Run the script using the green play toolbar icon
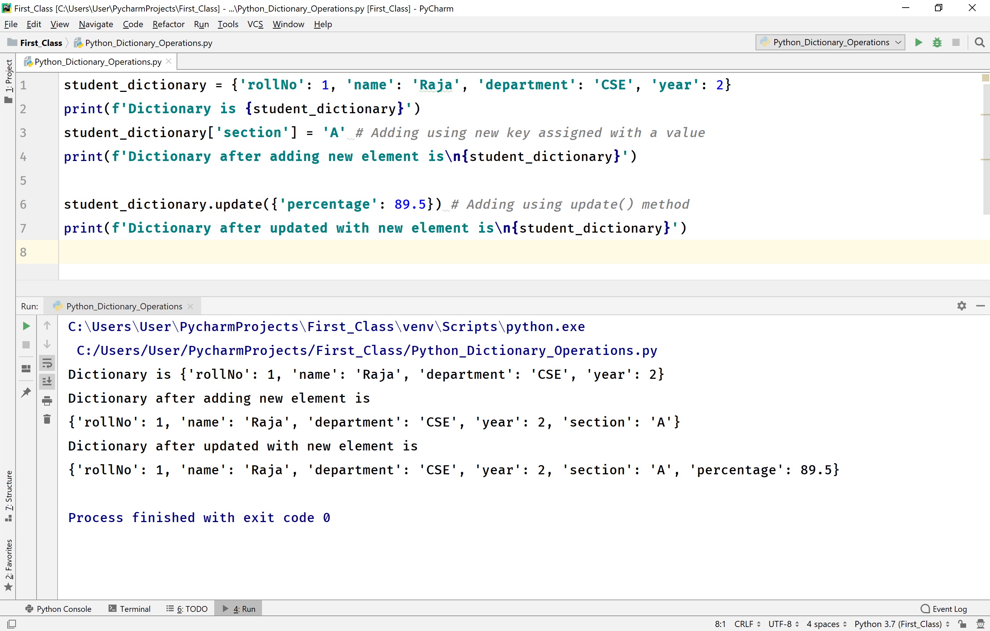This screenshot has width=990, height=631. coord(918,42)
